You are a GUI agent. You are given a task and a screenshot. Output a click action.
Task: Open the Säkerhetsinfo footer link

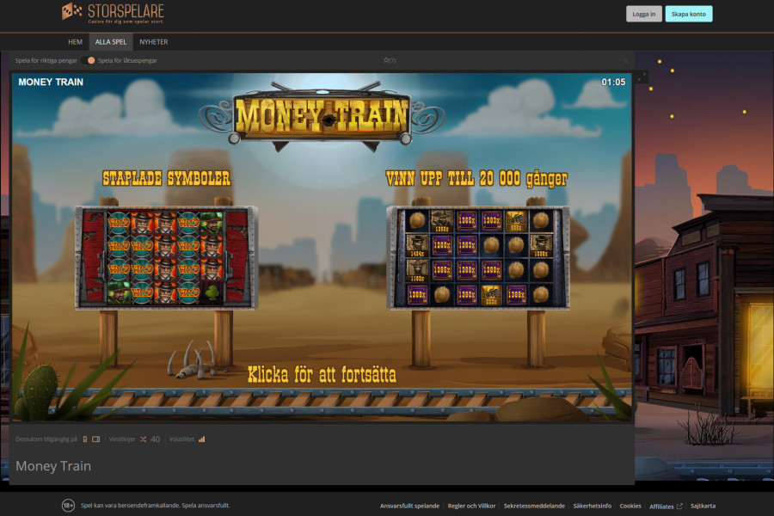pyautogui.click(x=592, y=506)
